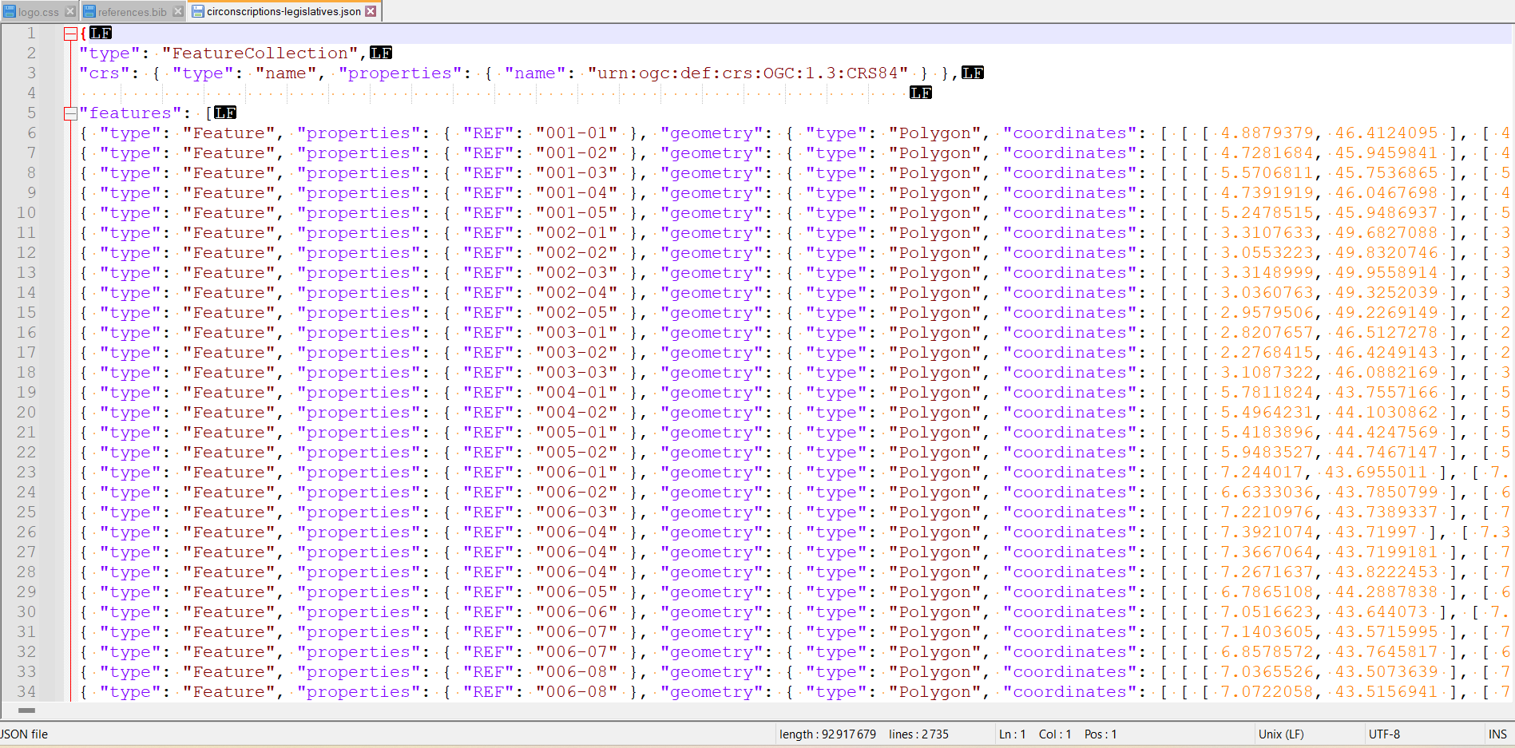Switch to the references.bib tab
This screenshot has height=748, width=1515.
132,12
